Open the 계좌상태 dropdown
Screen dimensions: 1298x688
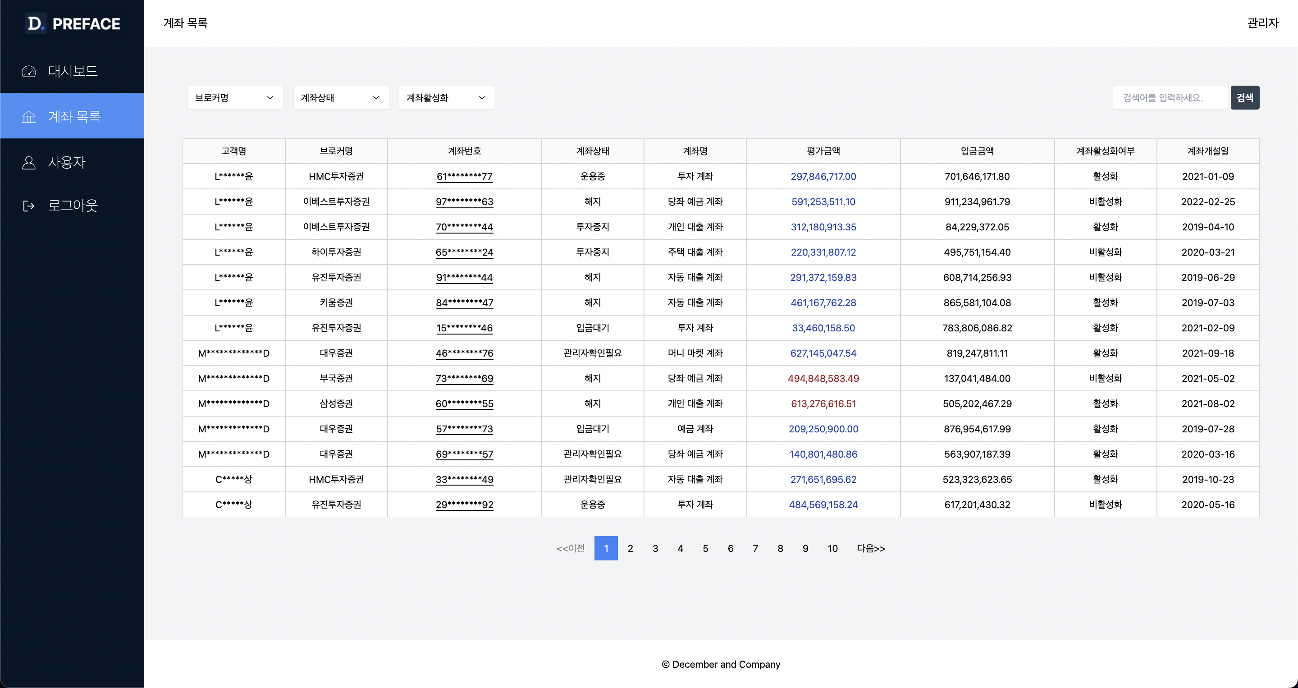pos(341,97)
